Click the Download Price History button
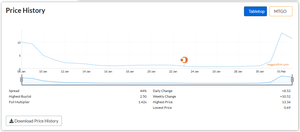300x132 pixels. [34, 121]
